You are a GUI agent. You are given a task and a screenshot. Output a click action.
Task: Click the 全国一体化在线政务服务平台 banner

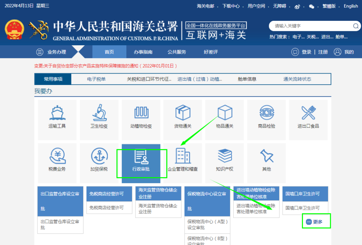[216, 26]
